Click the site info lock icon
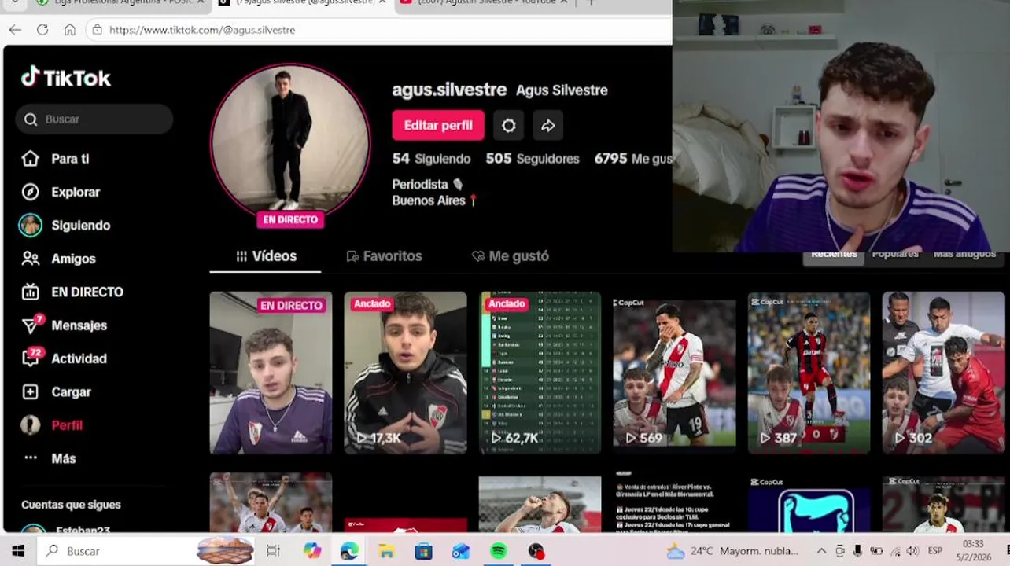1010x566 pixels. pos(97,30)
